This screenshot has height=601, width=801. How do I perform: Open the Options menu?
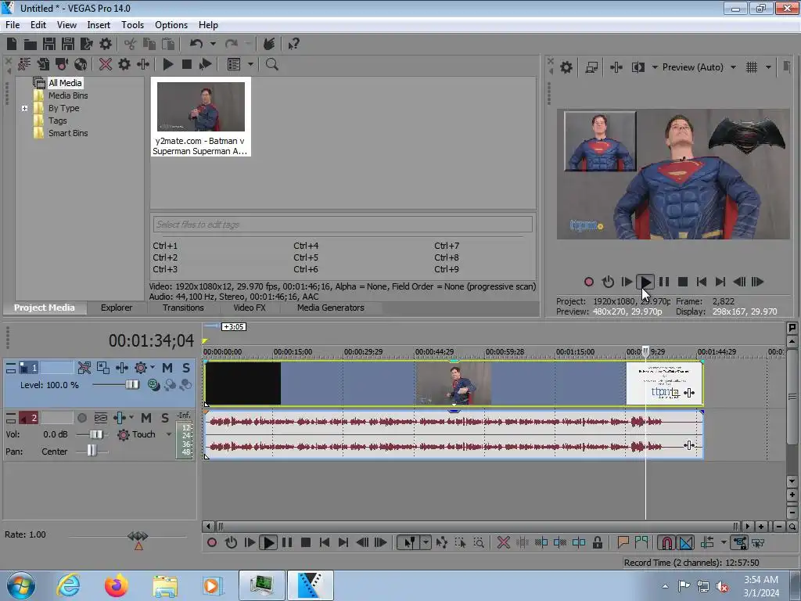point(171,25)
